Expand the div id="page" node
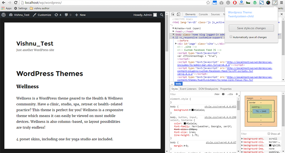285x153 pixels. pyautogui.click(x=176, y=44)
